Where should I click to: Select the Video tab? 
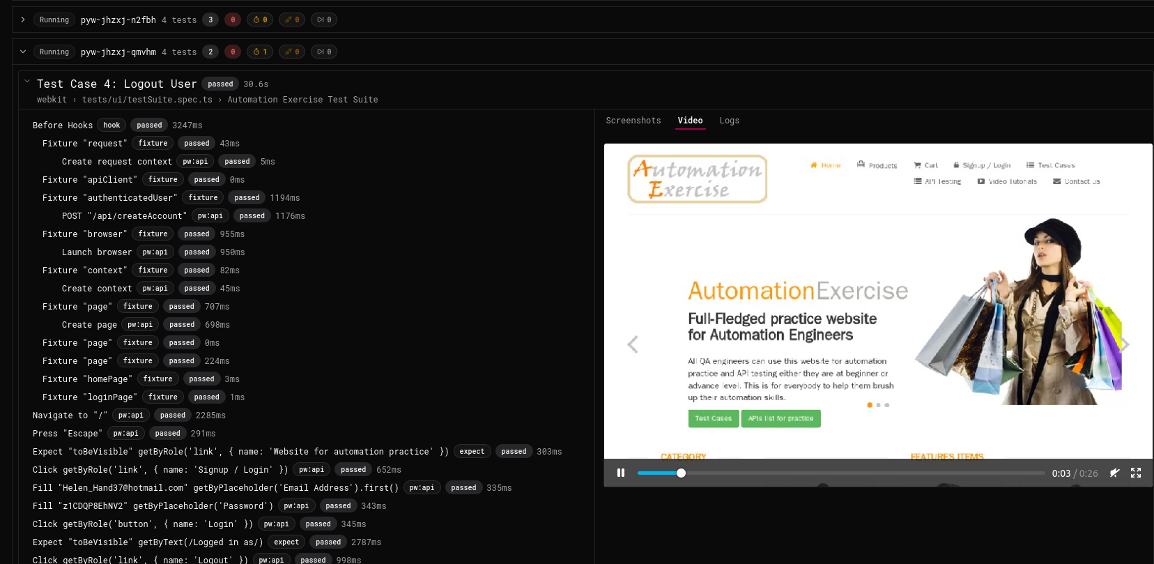(690, 121)
